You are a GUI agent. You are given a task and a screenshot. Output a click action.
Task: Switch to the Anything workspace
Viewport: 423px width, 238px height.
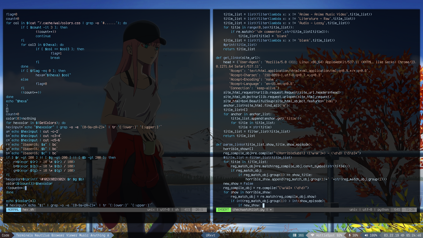[98, 235]
